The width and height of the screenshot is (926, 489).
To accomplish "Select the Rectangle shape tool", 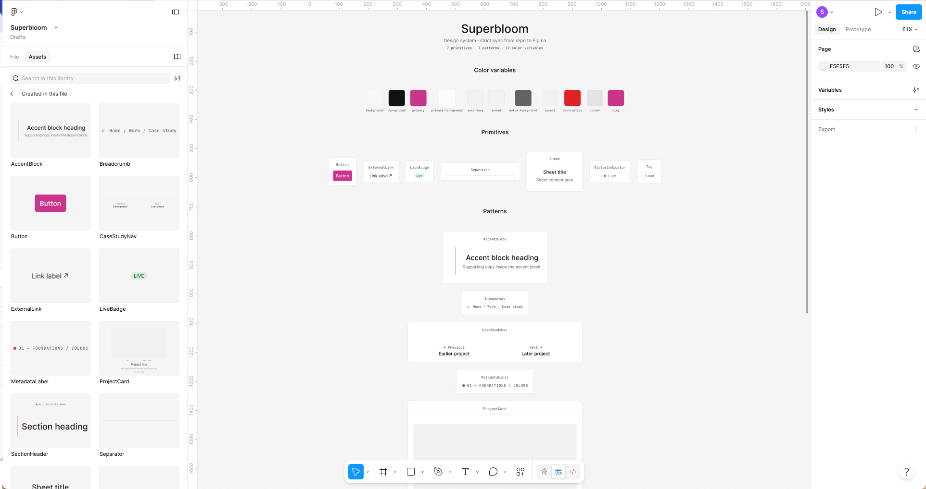I will (x=411, y=472).
